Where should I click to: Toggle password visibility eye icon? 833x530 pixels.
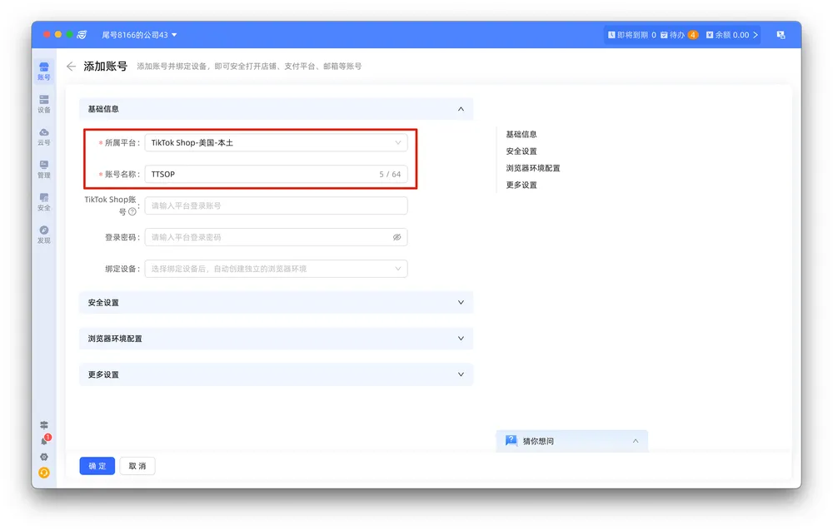point(397,237)
